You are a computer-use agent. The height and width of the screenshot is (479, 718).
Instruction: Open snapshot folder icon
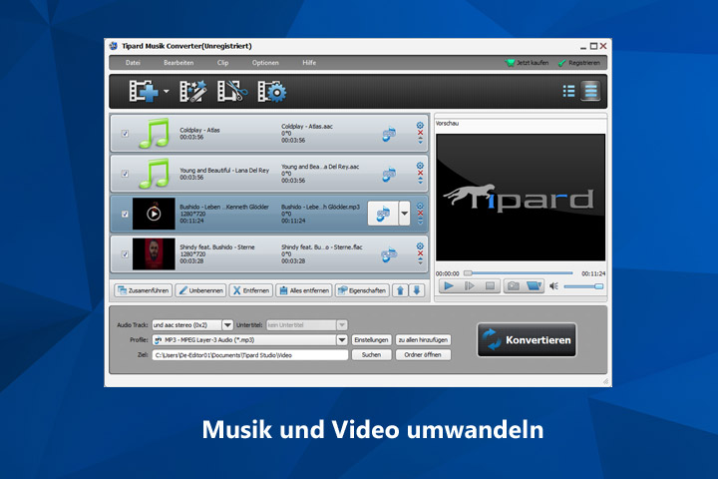[x=534, y=286]
